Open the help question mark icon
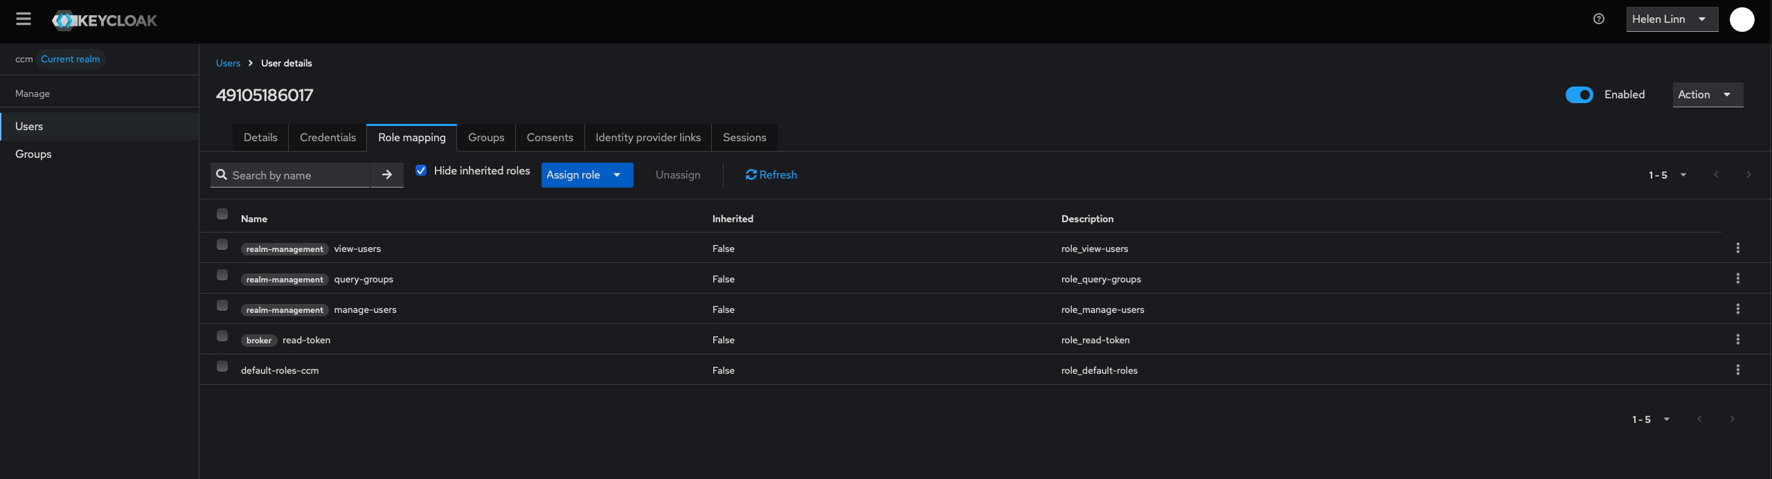The width and height of the screenshot is (1772, 479). [x=1599, y=19]
